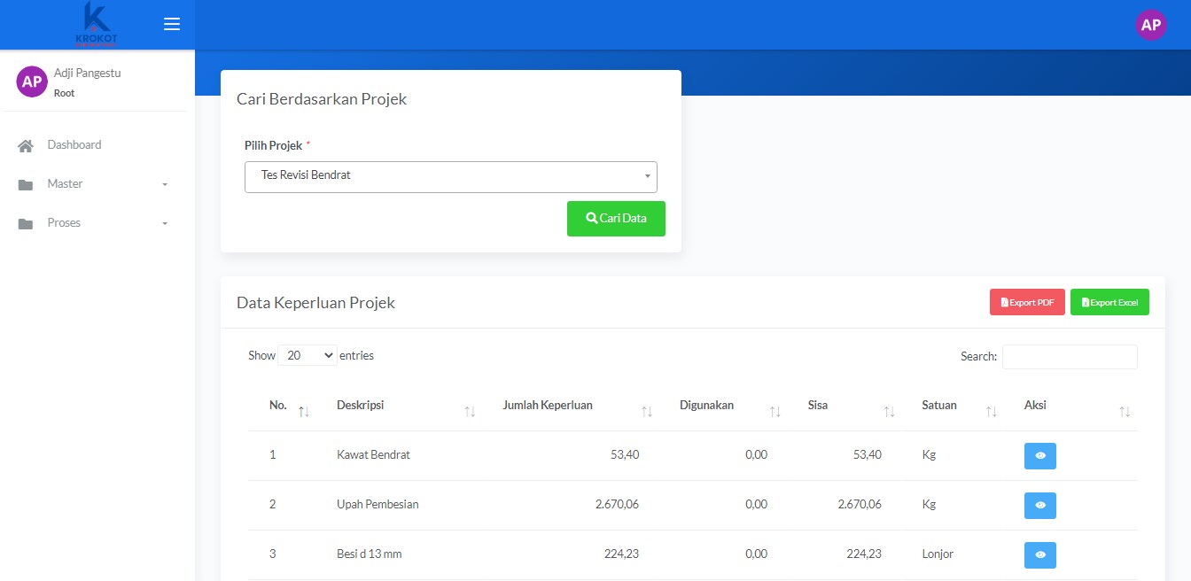Expand the Proses sidebar menu

[93, 223]
